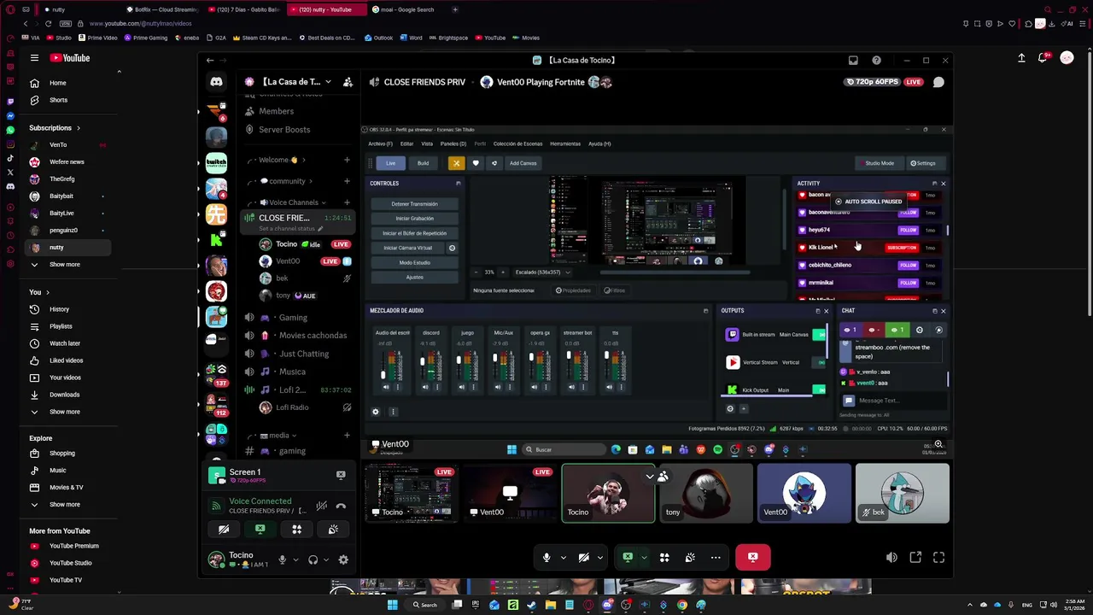Deafen with headphones icon in user panel
Image resolution: width=1093 pixels, height=615 pixels.
coord(313,559)
